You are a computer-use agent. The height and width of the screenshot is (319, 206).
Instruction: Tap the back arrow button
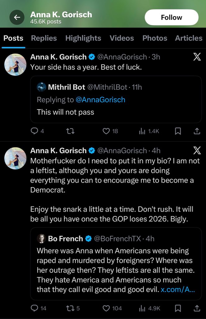17,17
